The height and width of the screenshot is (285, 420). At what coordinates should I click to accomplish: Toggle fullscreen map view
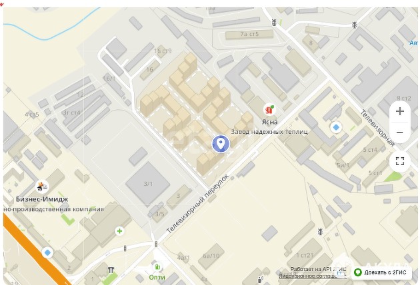point(399,161)
